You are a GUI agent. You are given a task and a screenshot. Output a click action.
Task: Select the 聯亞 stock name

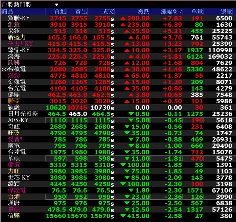tap(14, 101)
